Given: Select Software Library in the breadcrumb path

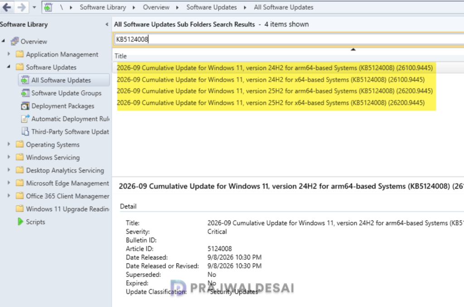Looking at the screenshot, I should (x=103, y=7).
